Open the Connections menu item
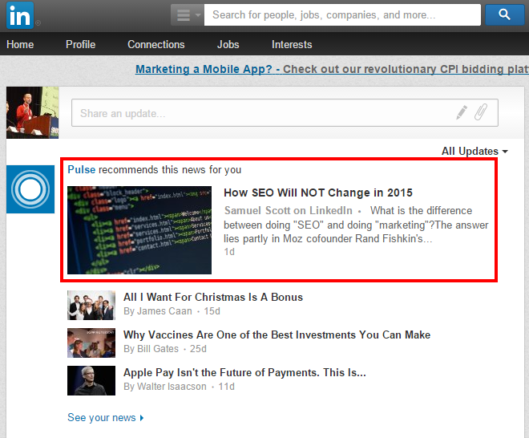Screen dimensions: 529x438 click(x=155, y=44)
